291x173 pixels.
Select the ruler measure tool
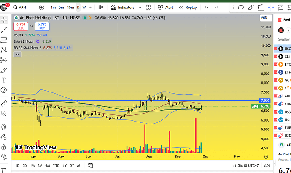click(4, 103)
